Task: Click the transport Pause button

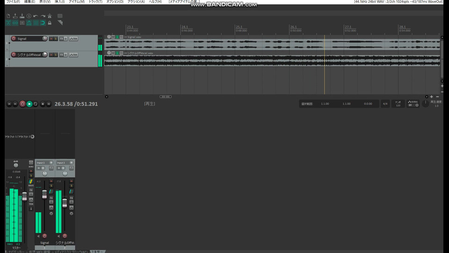Action: tap(49, 104)
